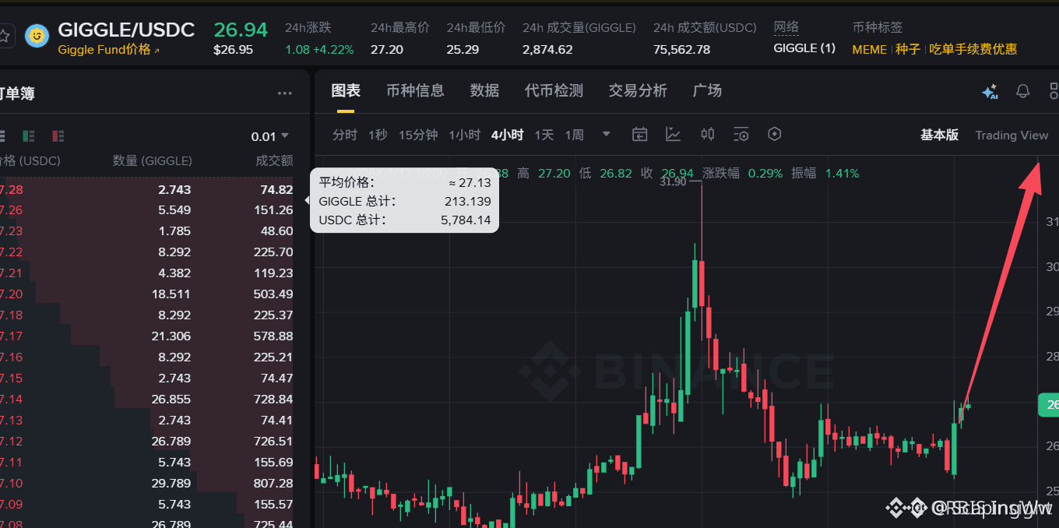The height and width of the screenshot is (528, 1059).
Task: Click the 2,874.62 24h volume value
Action: click(547, 49)
